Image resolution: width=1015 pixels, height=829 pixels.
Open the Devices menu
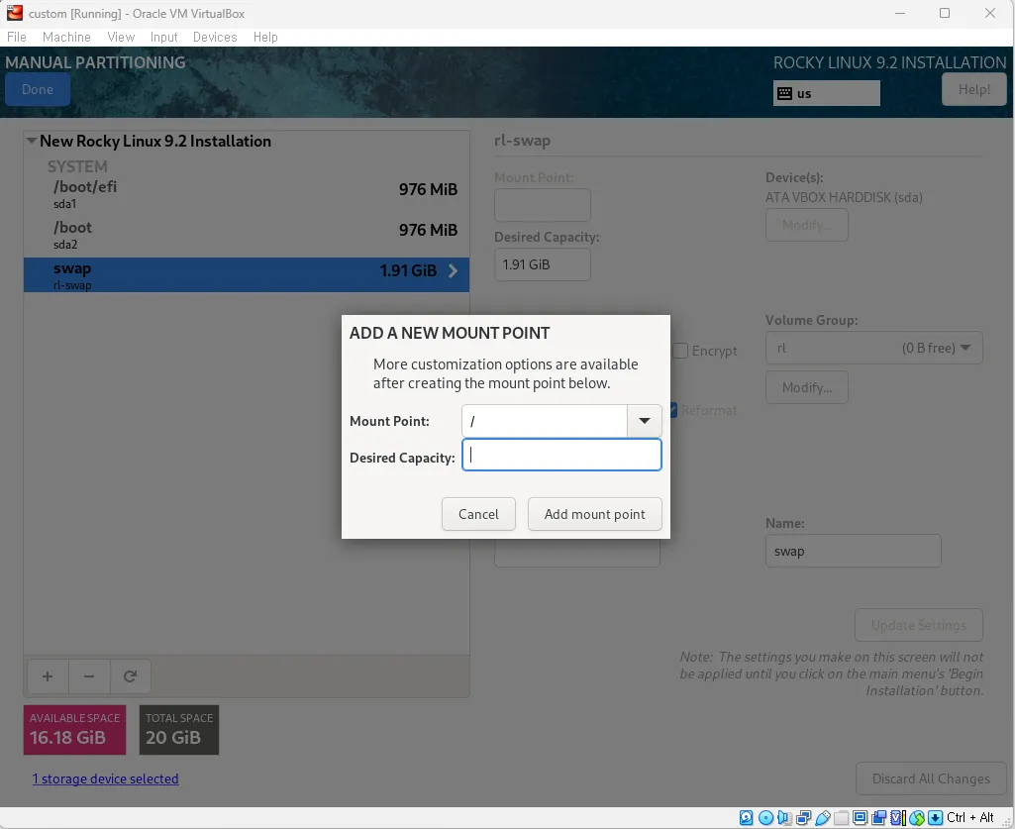[x=215, y=37]
